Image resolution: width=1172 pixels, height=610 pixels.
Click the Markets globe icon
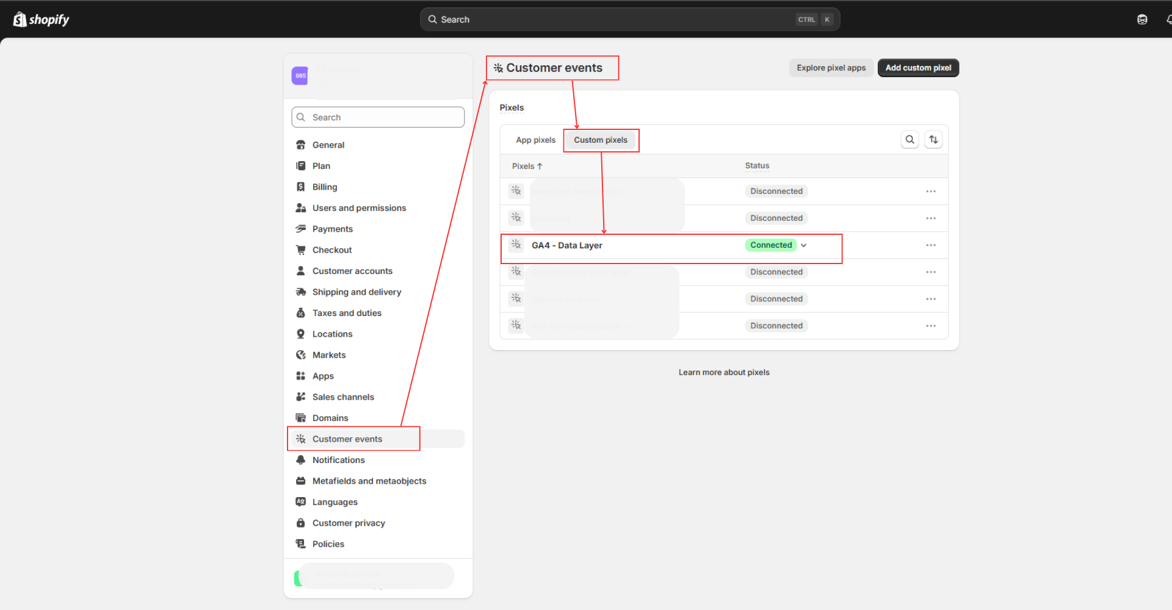click(x=301, y=355)
